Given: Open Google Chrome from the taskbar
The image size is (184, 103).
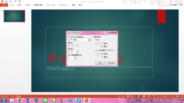Looking at the screenshot, I should click(20, 100).
